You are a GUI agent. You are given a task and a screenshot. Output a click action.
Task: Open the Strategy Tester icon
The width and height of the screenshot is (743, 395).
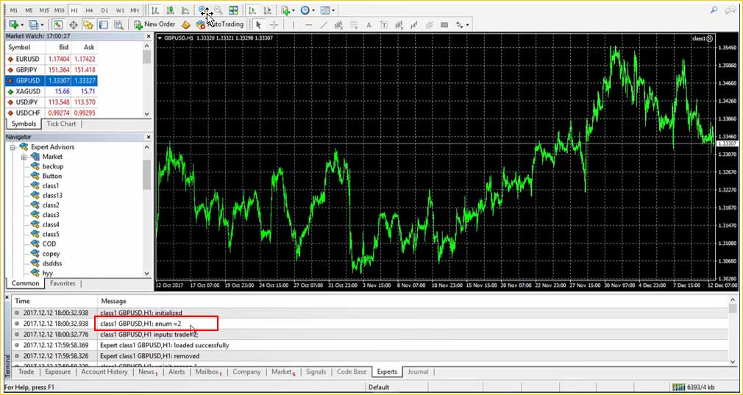[x=118, y=24]
